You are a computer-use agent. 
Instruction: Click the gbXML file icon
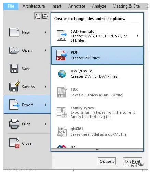pyautogui.click(x=62, y=132)
